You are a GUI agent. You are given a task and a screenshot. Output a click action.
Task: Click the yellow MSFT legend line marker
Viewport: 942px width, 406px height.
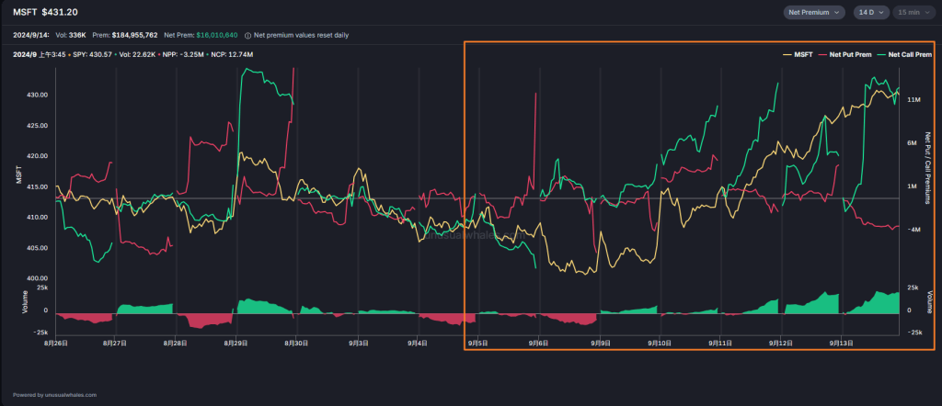click(787, 55)
